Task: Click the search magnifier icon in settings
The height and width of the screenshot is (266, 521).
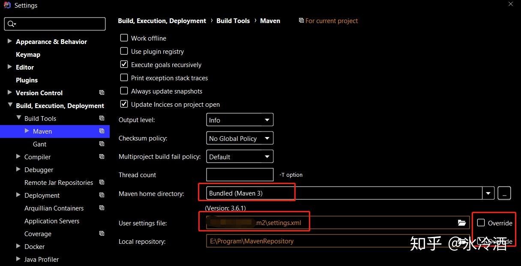Action: (x=11, y=24)
